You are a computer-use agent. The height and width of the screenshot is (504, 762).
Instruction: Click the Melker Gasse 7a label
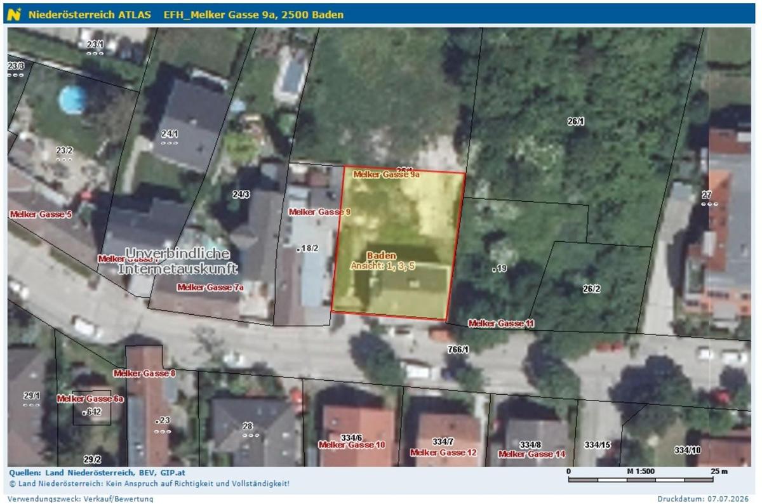click(210, 288)
